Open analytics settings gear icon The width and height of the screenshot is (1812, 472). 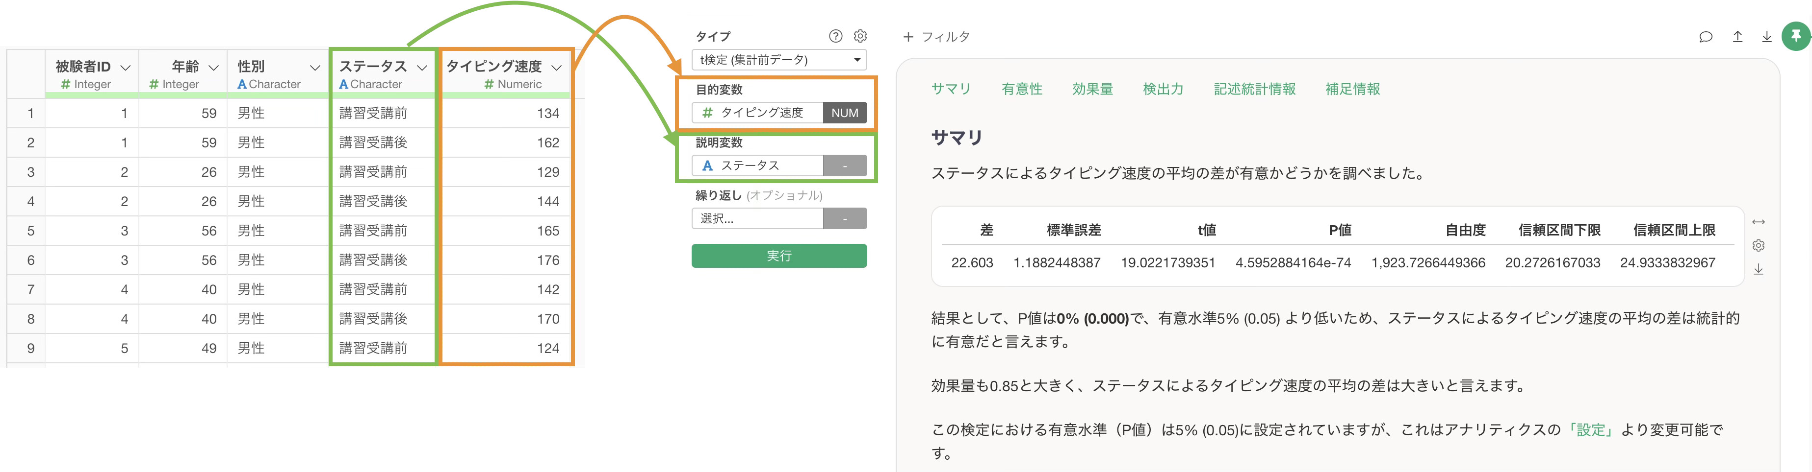[859, 36]
